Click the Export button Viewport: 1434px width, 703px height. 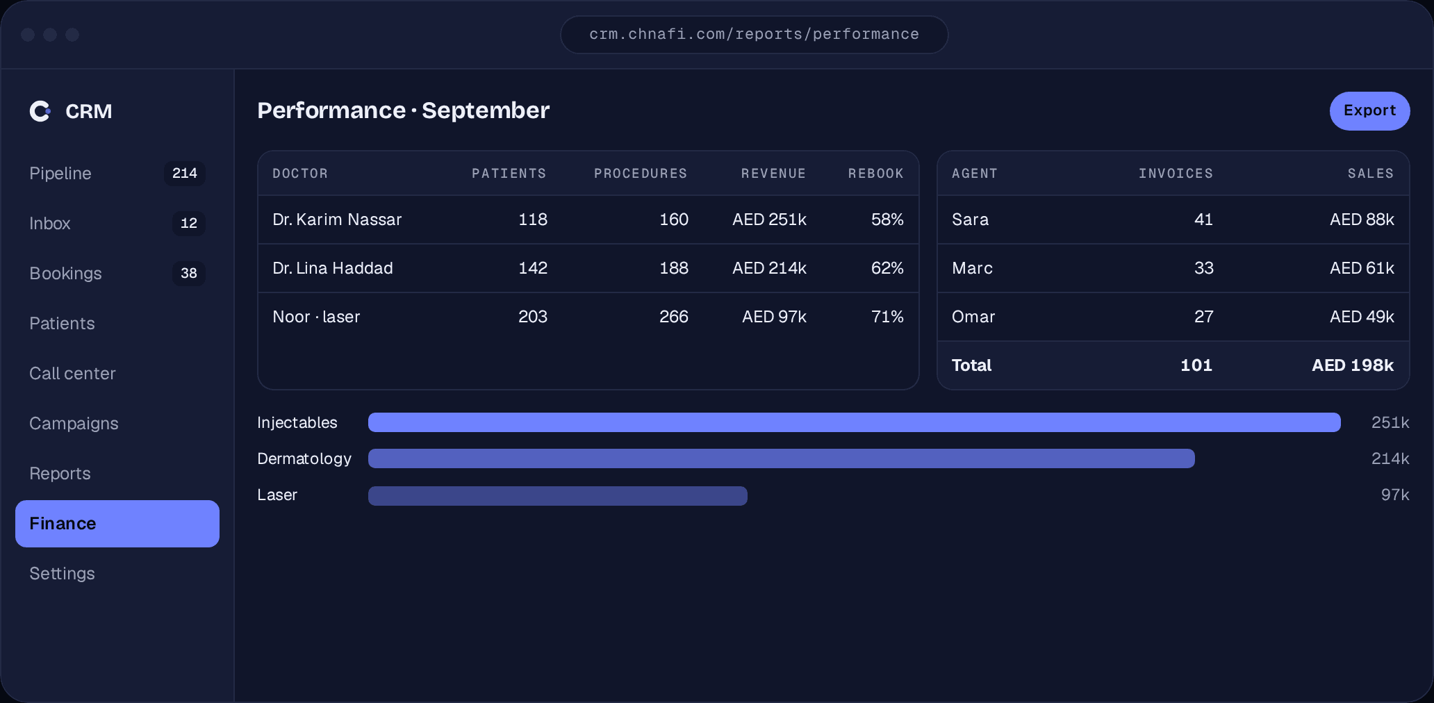click(1369, 111)
